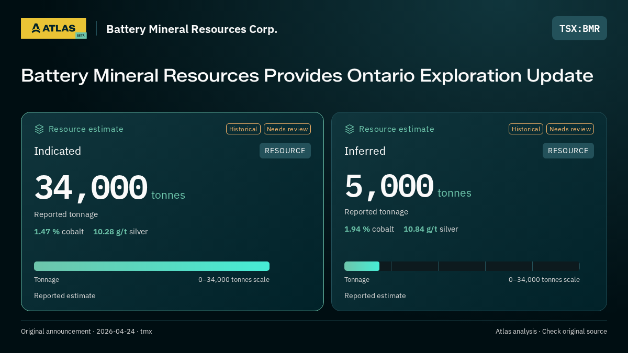Click the 1.47 % cobalt grade
Image resolution: width=628 pixels, height=353 pixels.
[x=59, y=232]
